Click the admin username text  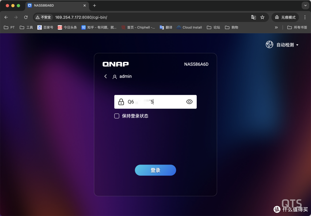pos(126,76)
